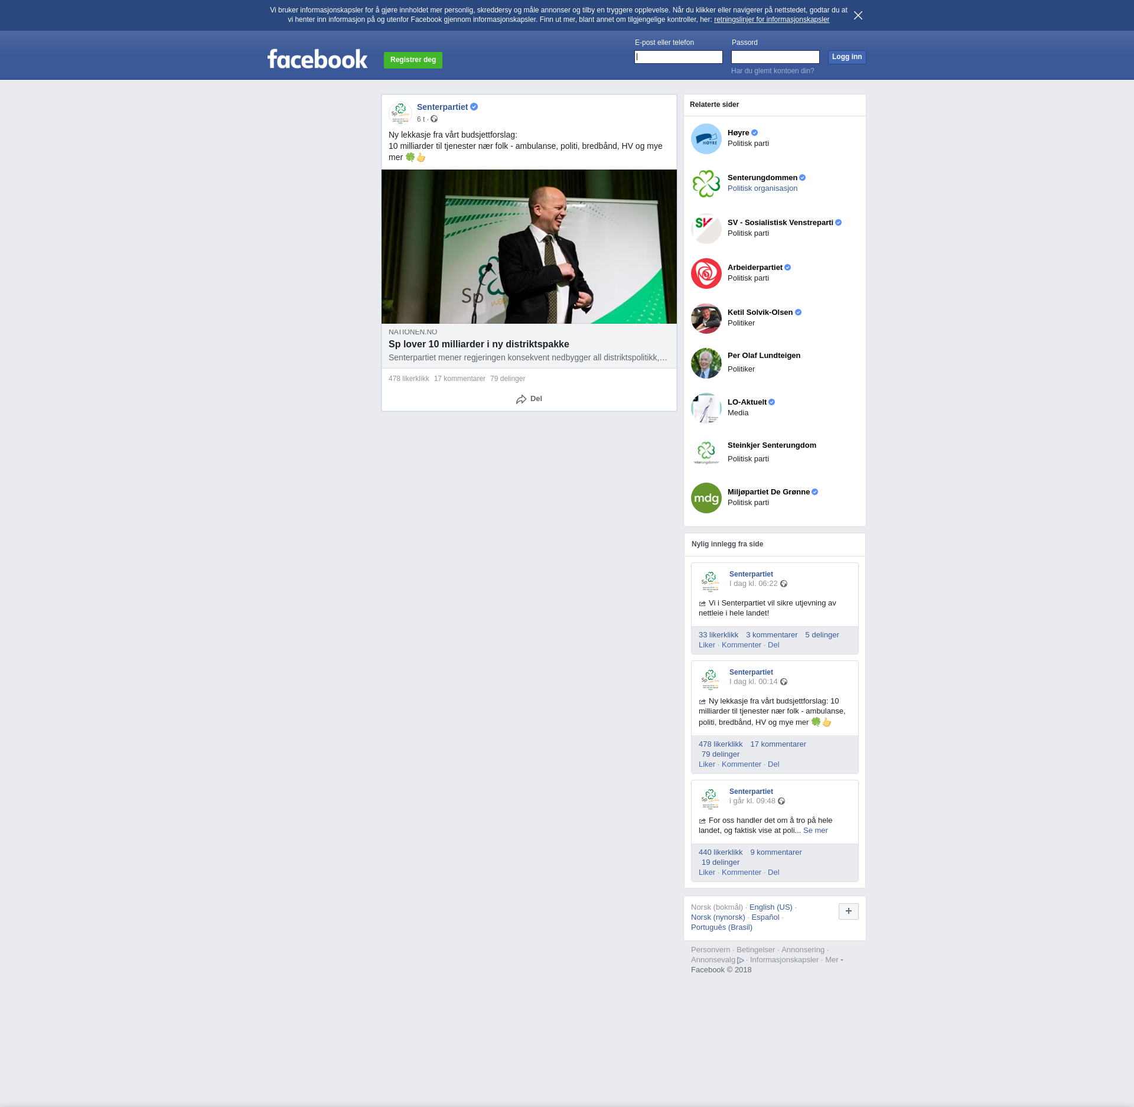Click the globe privacy icon beside 6 t

pos(434,119)
